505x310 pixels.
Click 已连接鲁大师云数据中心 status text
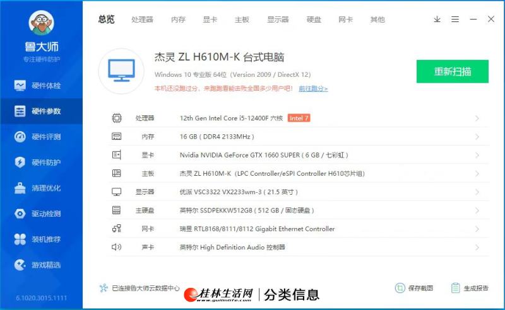(146, 288)
